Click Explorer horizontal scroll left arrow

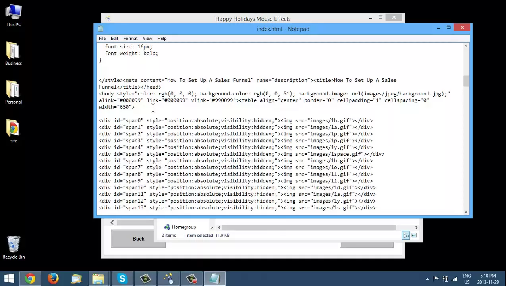coord(219,228)
